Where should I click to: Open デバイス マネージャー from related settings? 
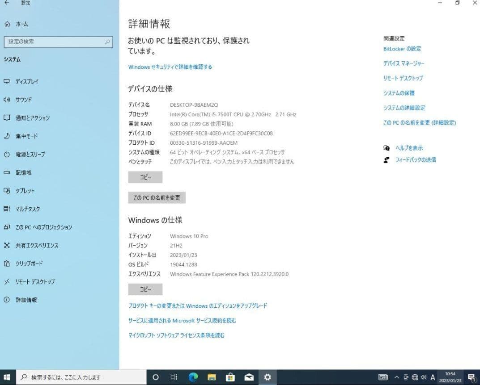tap(404, 63)
